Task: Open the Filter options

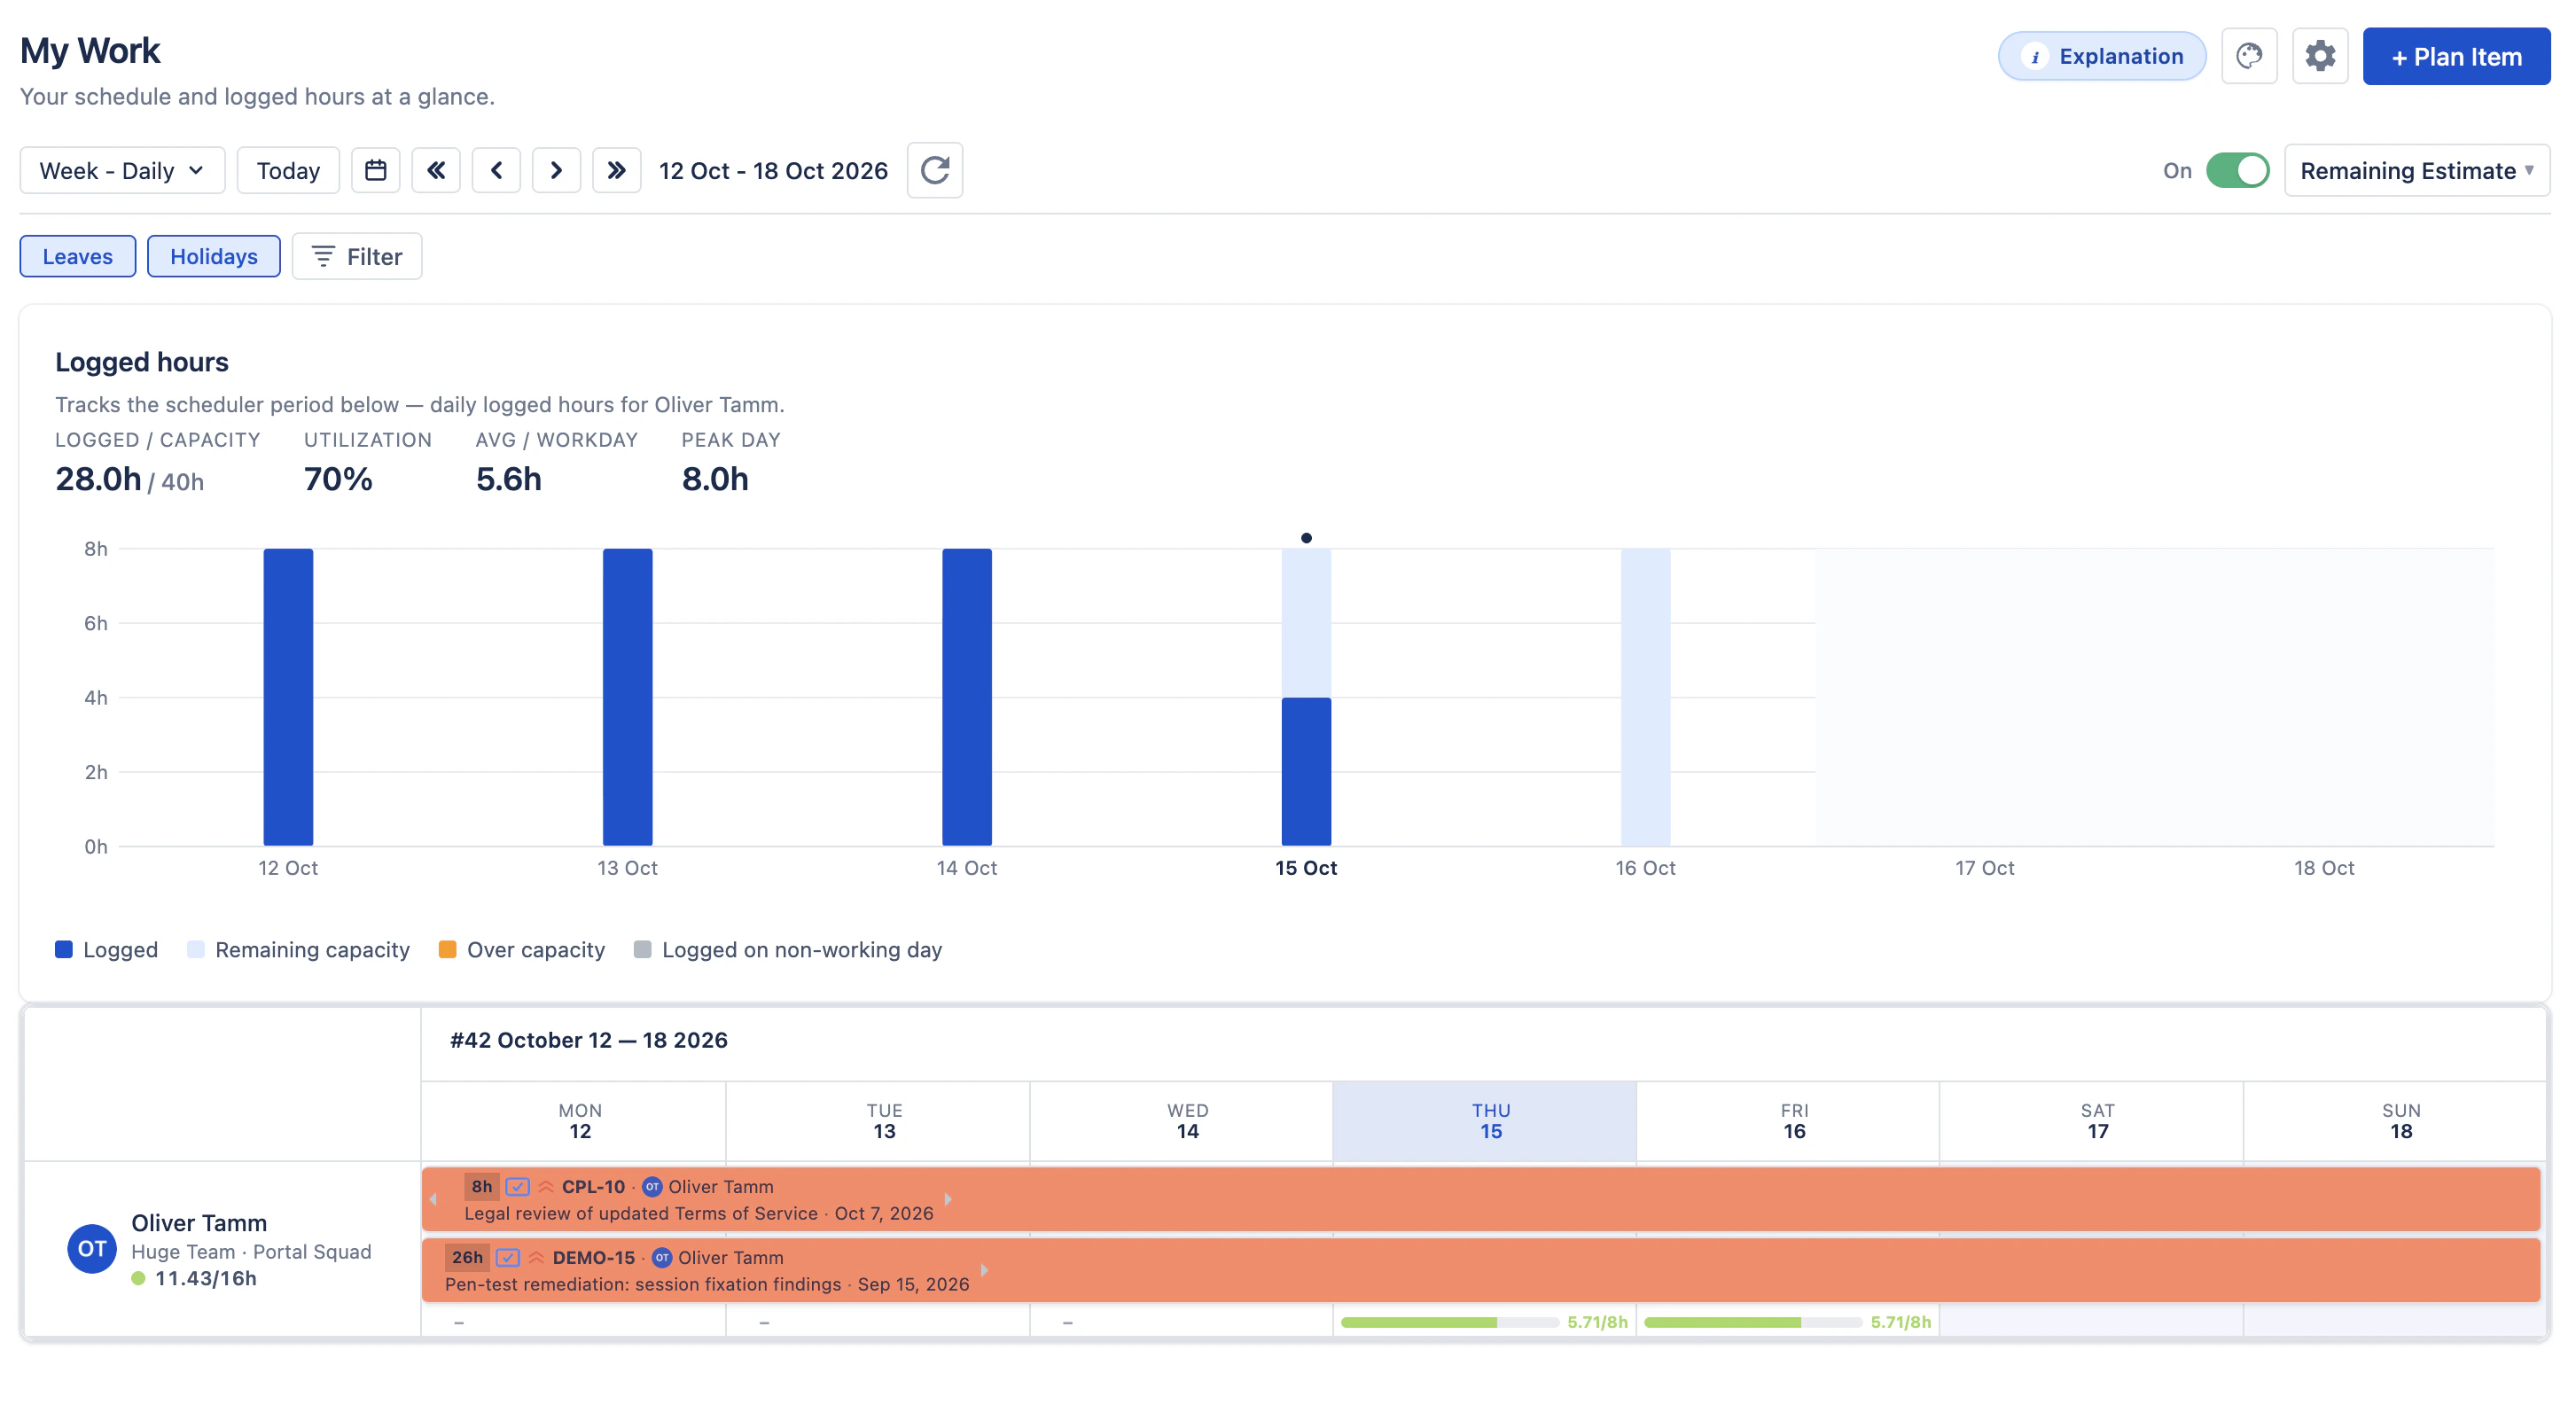Action: point(357,256)
